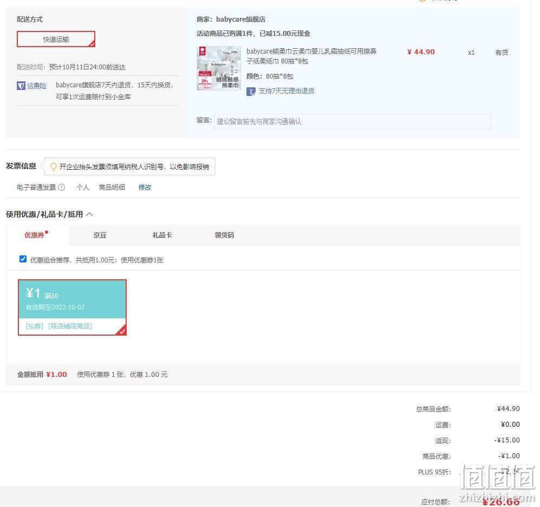Collapse the 使用优惠/礼品卡/抵用 section

click(x=89, y=214)
